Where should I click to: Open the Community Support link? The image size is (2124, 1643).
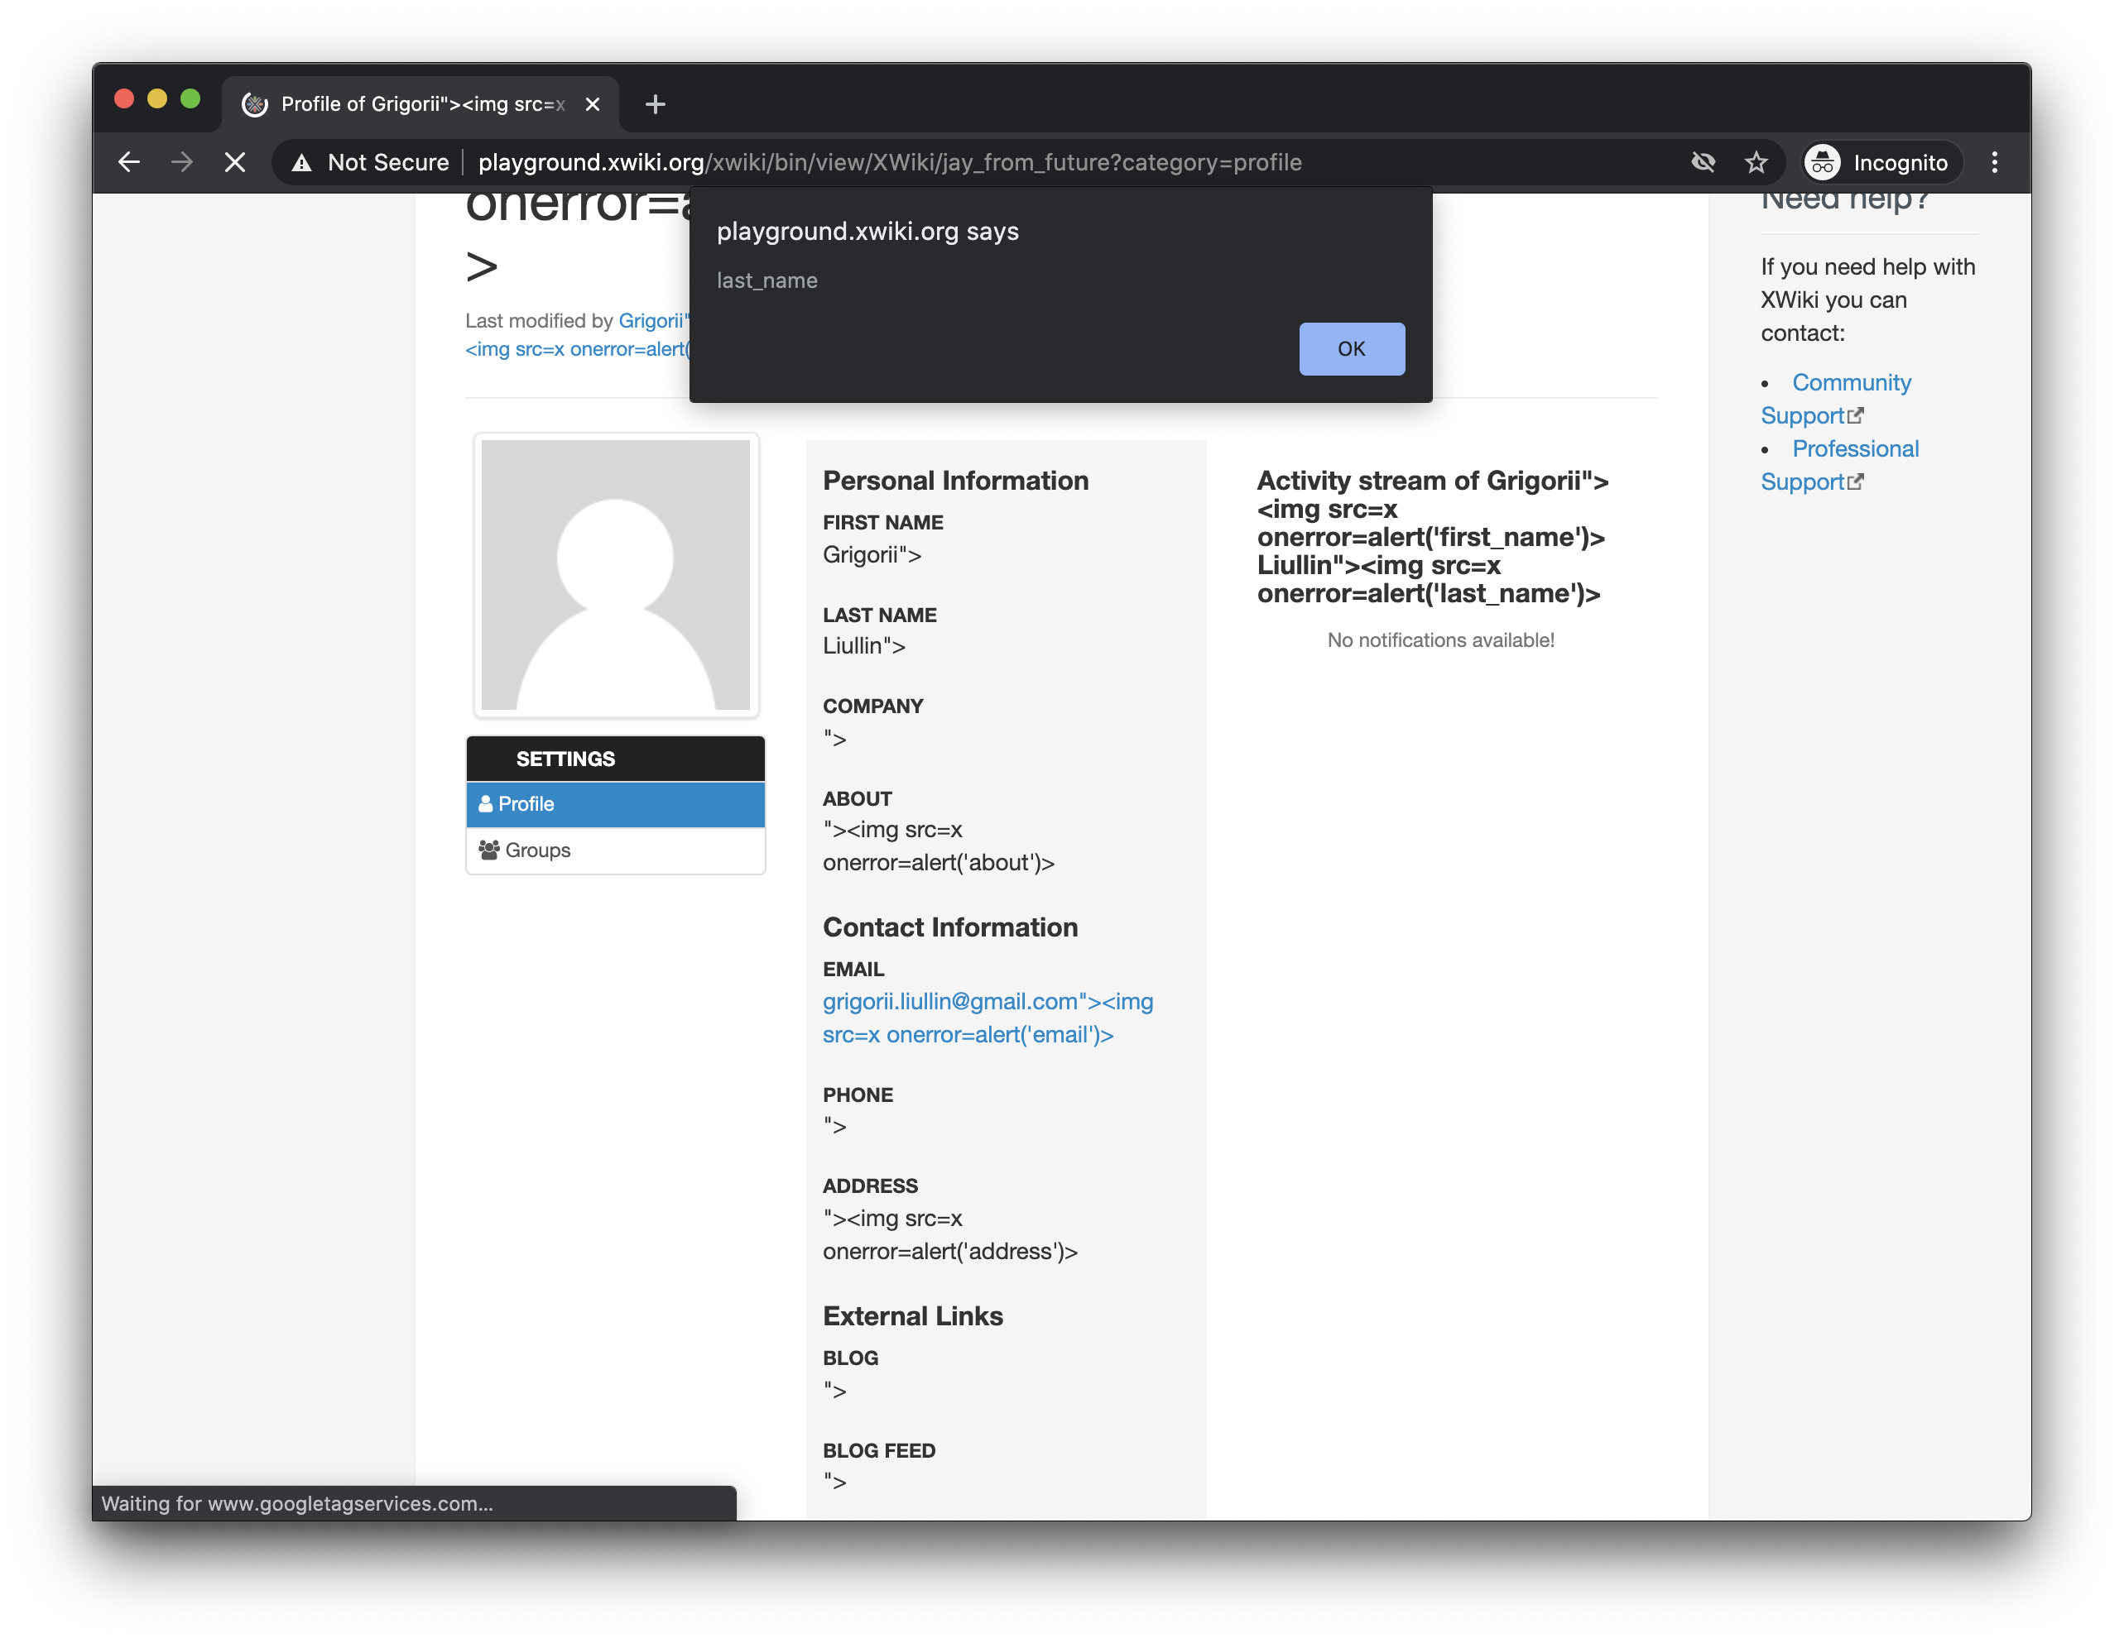coord(1850,383)
